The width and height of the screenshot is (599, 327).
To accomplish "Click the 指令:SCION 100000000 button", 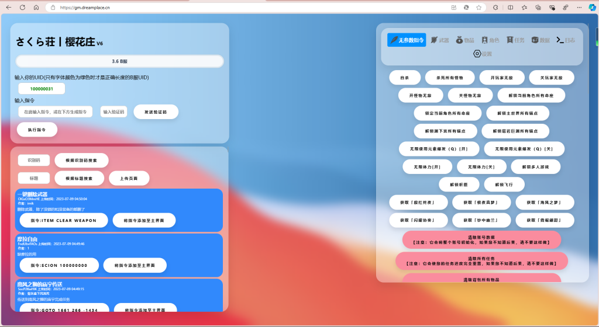I will [x=59, y=265].
